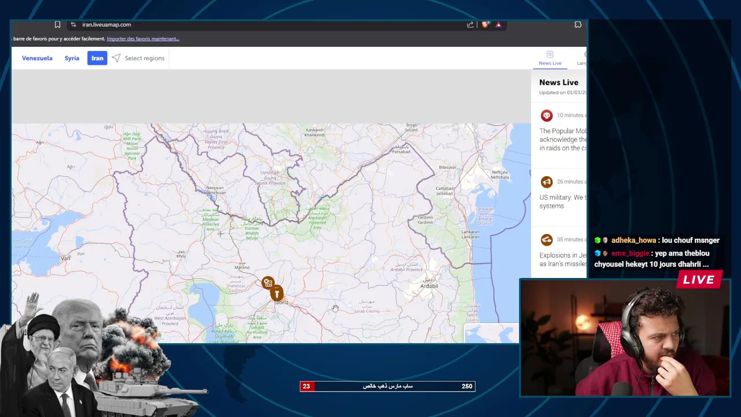This screenshot has height=417, width=741.
Task: Click the Khoy label on the map
Action: pyautogui.click(x=181, y=255)
